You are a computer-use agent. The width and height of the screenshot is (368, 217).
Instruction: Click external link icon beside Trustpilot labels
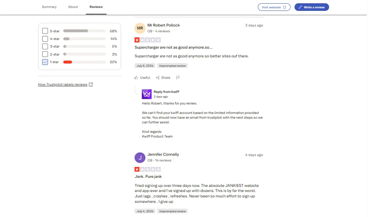(x=91, y=85)
